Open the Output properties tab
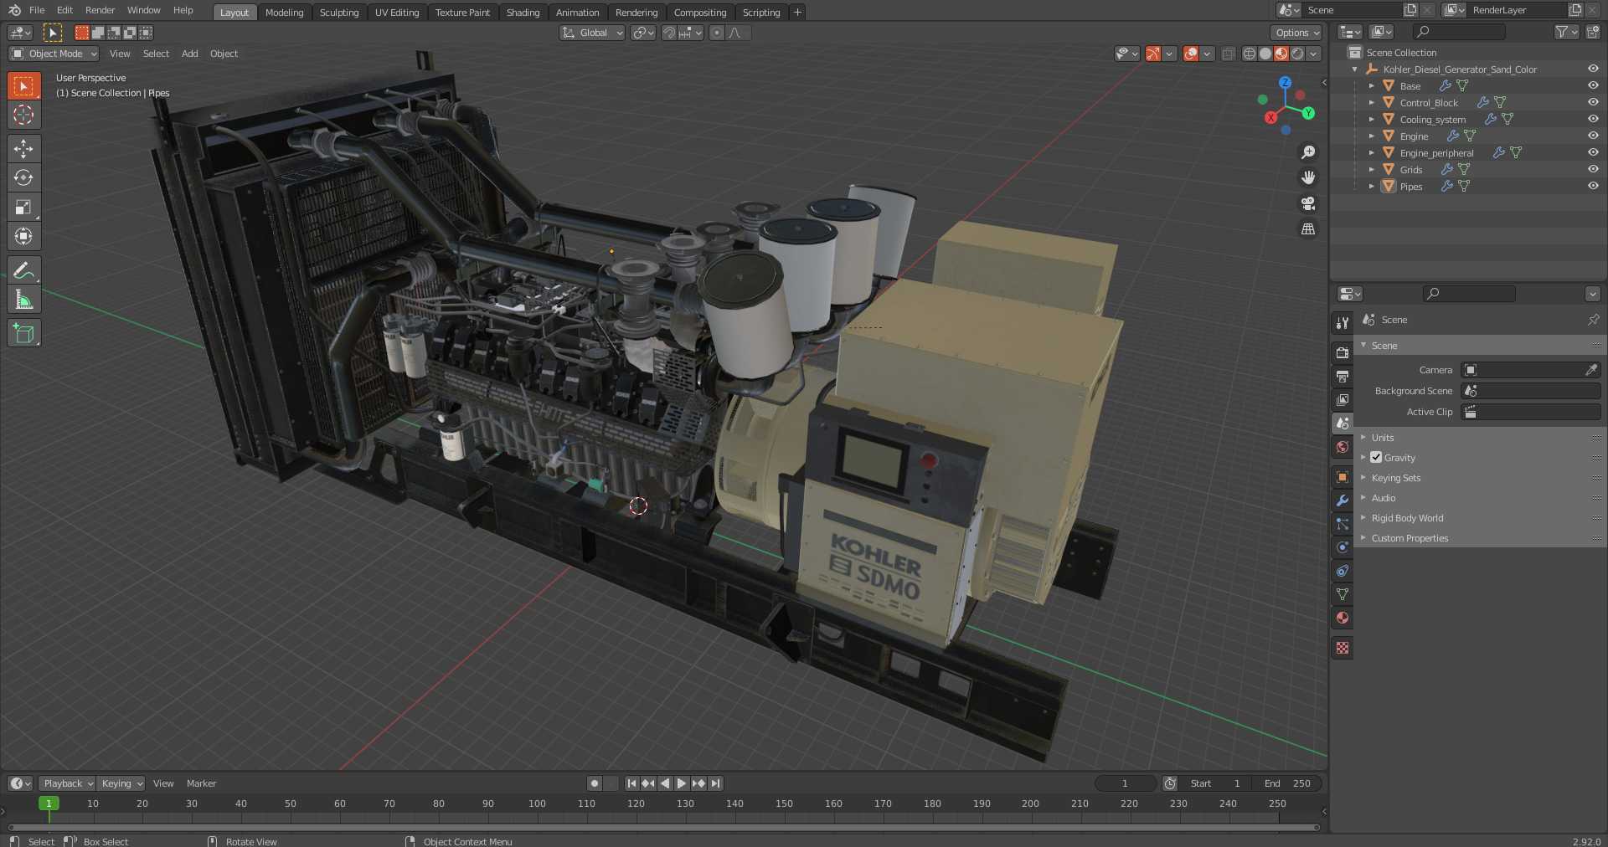Image resolution: width=1608 pixels, height=847 pixels. pyautogui.click(x=1343, y=376)
